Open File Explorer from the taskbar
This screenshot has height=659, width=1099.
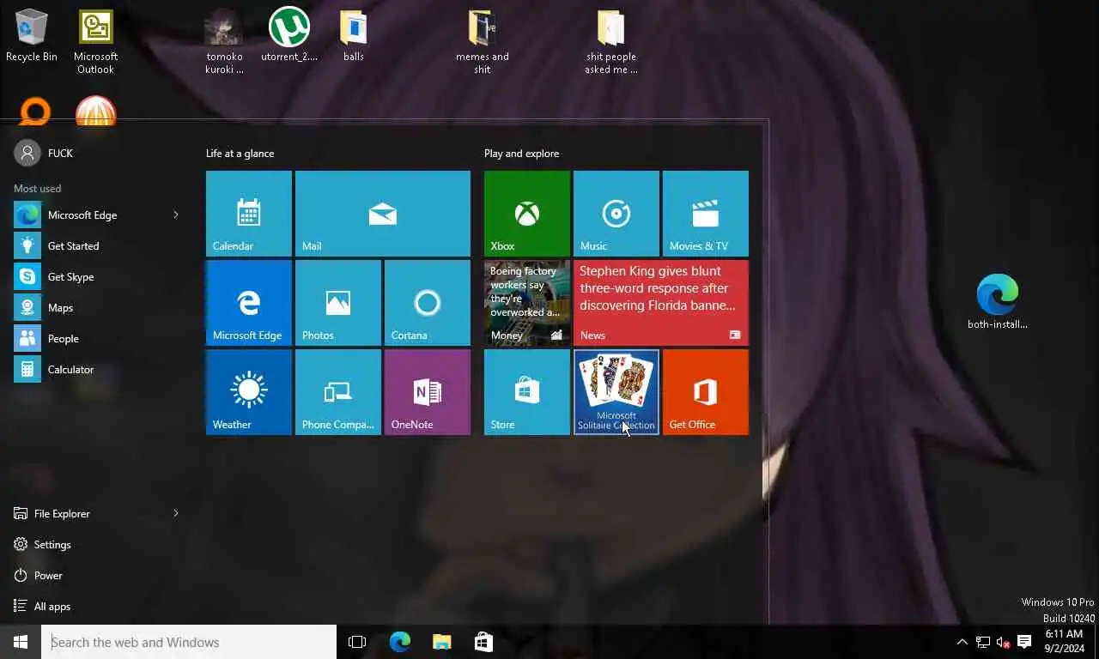(441, 642)
